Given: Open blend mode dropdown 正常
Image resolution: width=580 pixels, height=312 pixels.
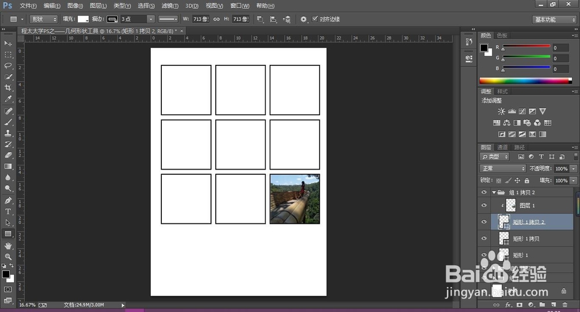Looking at the screenshot, I should pyautogui.click(x=503, y=169).
